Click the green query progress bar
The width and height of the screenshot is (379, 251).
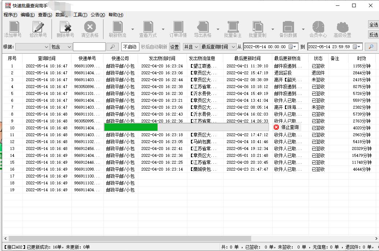coord(131,127)
